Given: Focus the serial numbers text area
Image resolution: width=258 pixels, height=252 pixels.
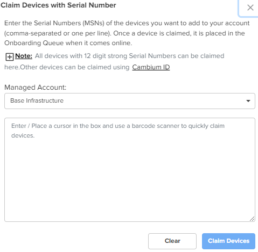Looking at the screenshot, I should (x=130, y=170).
